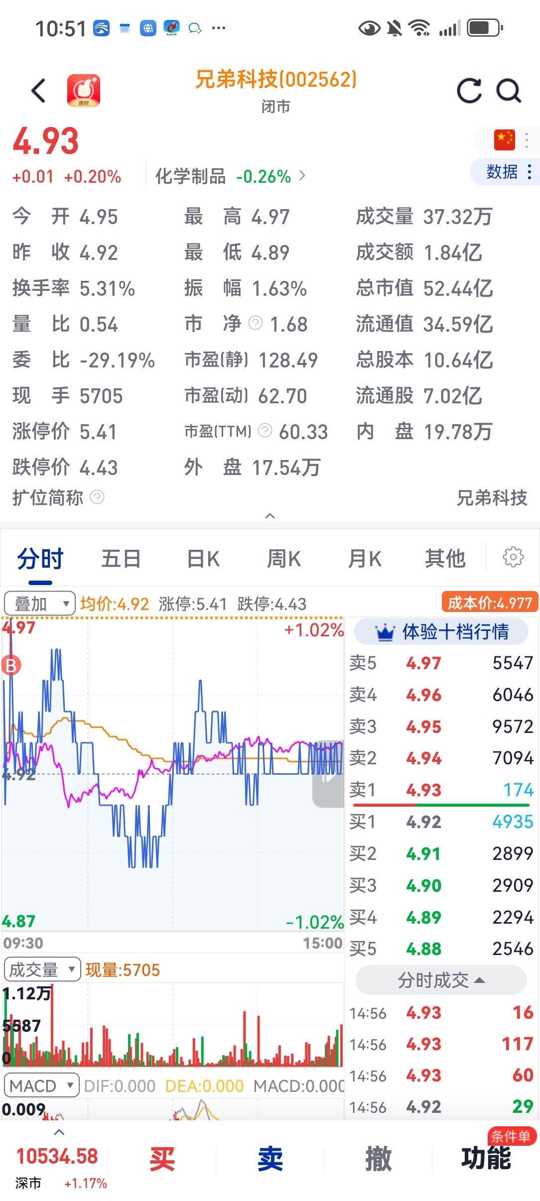Switch to the 五日 tab
This screenshot has height=1201, width=540.
click(121, 559)
